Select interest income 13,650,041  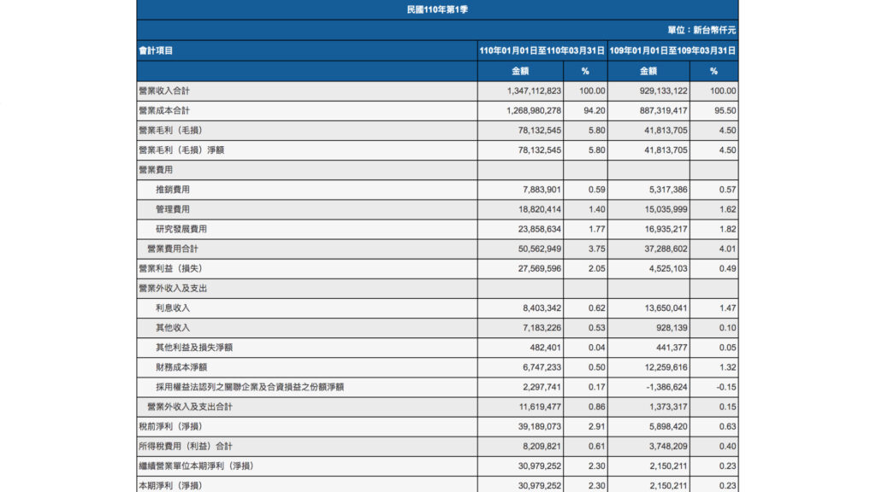click(x=666, y=307)
